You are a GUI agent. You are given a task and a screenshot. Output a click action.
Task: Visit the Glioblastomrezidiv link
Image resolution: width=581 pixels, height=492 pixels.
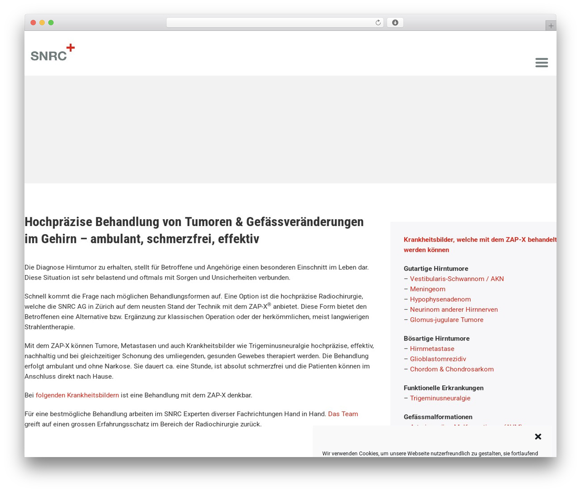(x=438, y=359)
